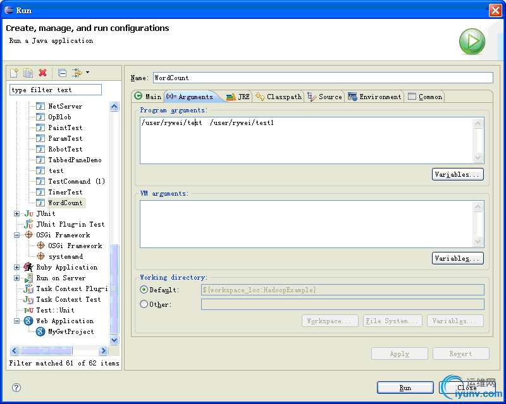The image size is (506, 404).
Task: Select the Arguments tab
Action: click(190, 97)
